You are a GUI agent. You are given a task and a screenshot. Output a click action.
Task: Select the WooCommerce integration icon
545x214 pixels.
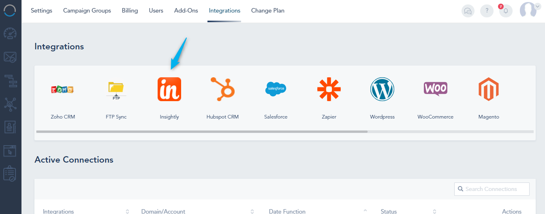coord(436,89)
